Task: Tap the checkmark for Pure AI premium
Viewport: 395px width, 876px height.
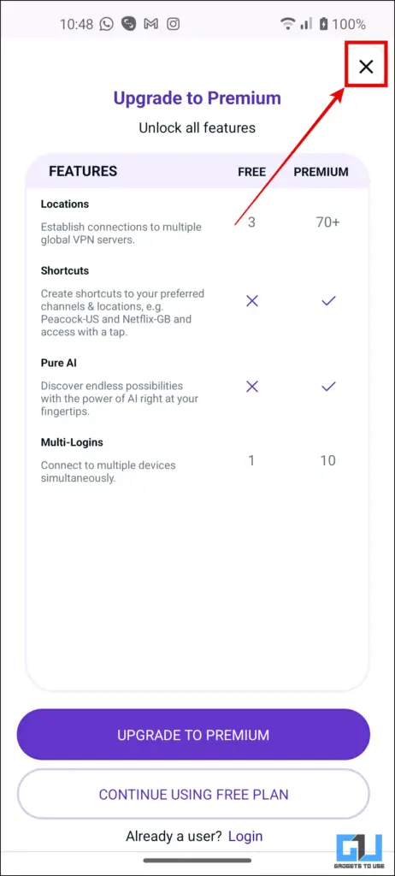Action: tap(328, 386)
